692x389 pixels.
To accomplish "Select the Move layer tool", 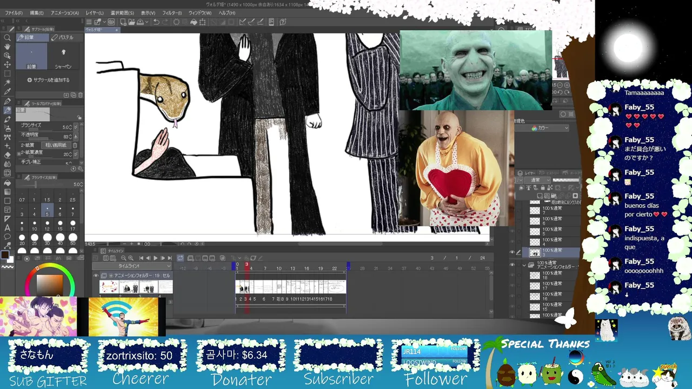I will [x=7, y=65].
